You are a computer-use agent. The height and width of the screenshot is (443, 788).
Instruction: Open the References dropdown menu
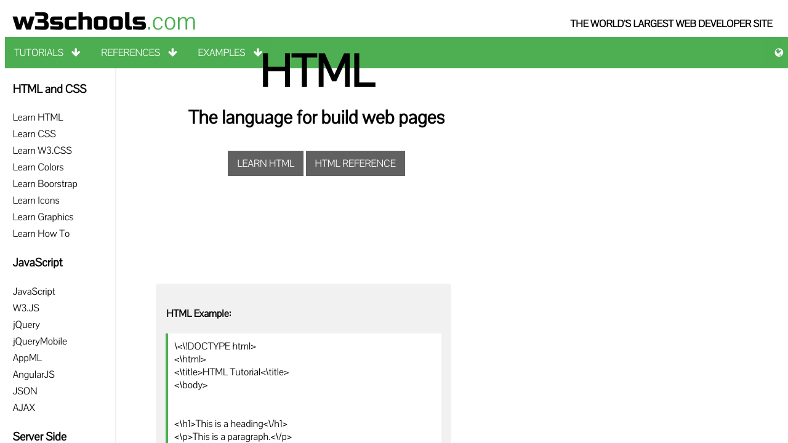[x=139, y=53]
